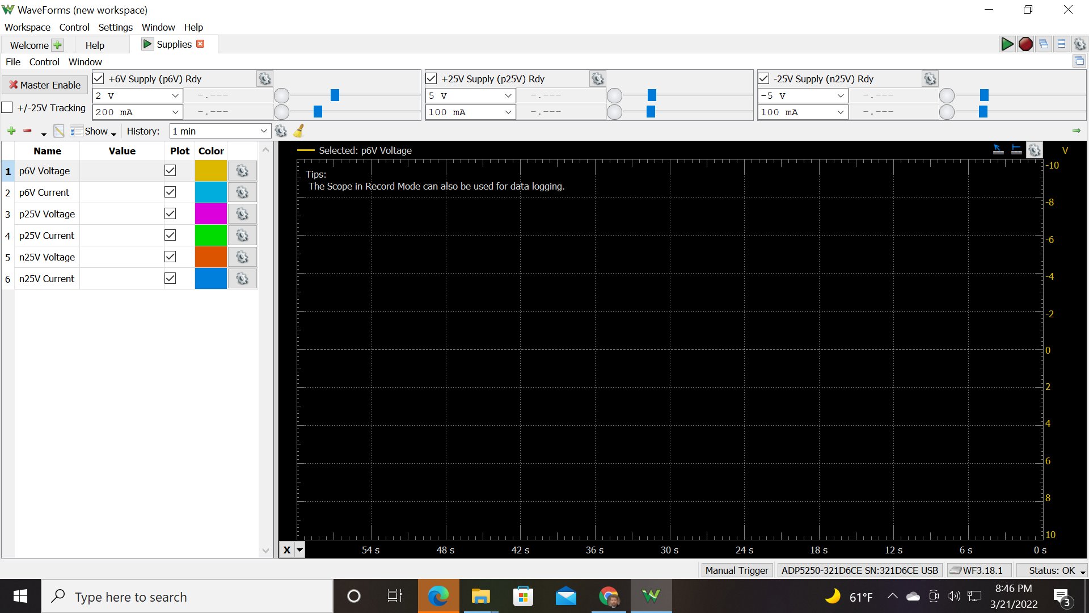The image size is (1089, 613).
Task: Click the Manual Trigger button
Action: [737, 570]
